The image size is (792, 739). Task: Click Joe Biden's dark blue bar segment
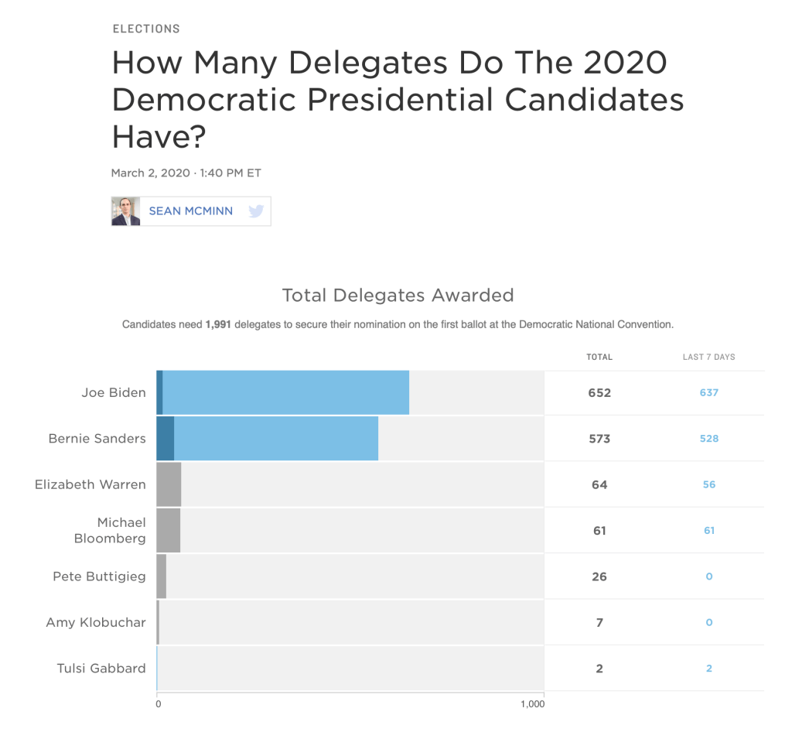click(x=159, y=392)
